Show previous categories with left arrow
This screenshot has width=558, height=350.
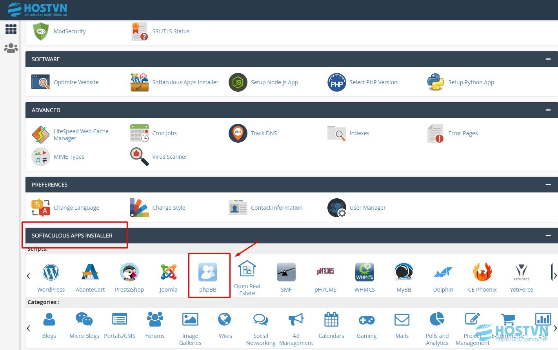[29, 328]
